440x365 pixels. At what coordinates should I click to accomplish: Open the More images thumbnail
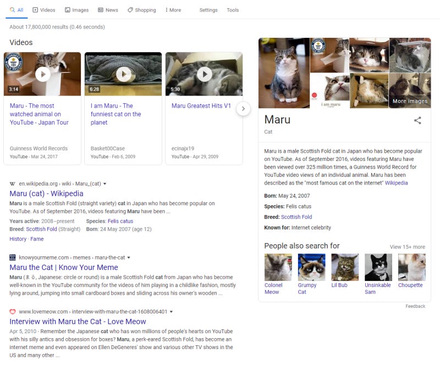click(410, 91)
